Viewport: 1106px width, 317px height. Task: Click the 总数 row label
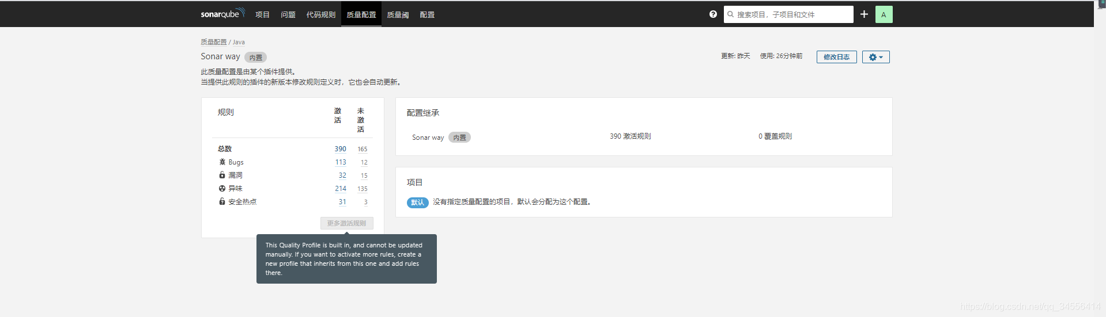click(x=225, y=149)
